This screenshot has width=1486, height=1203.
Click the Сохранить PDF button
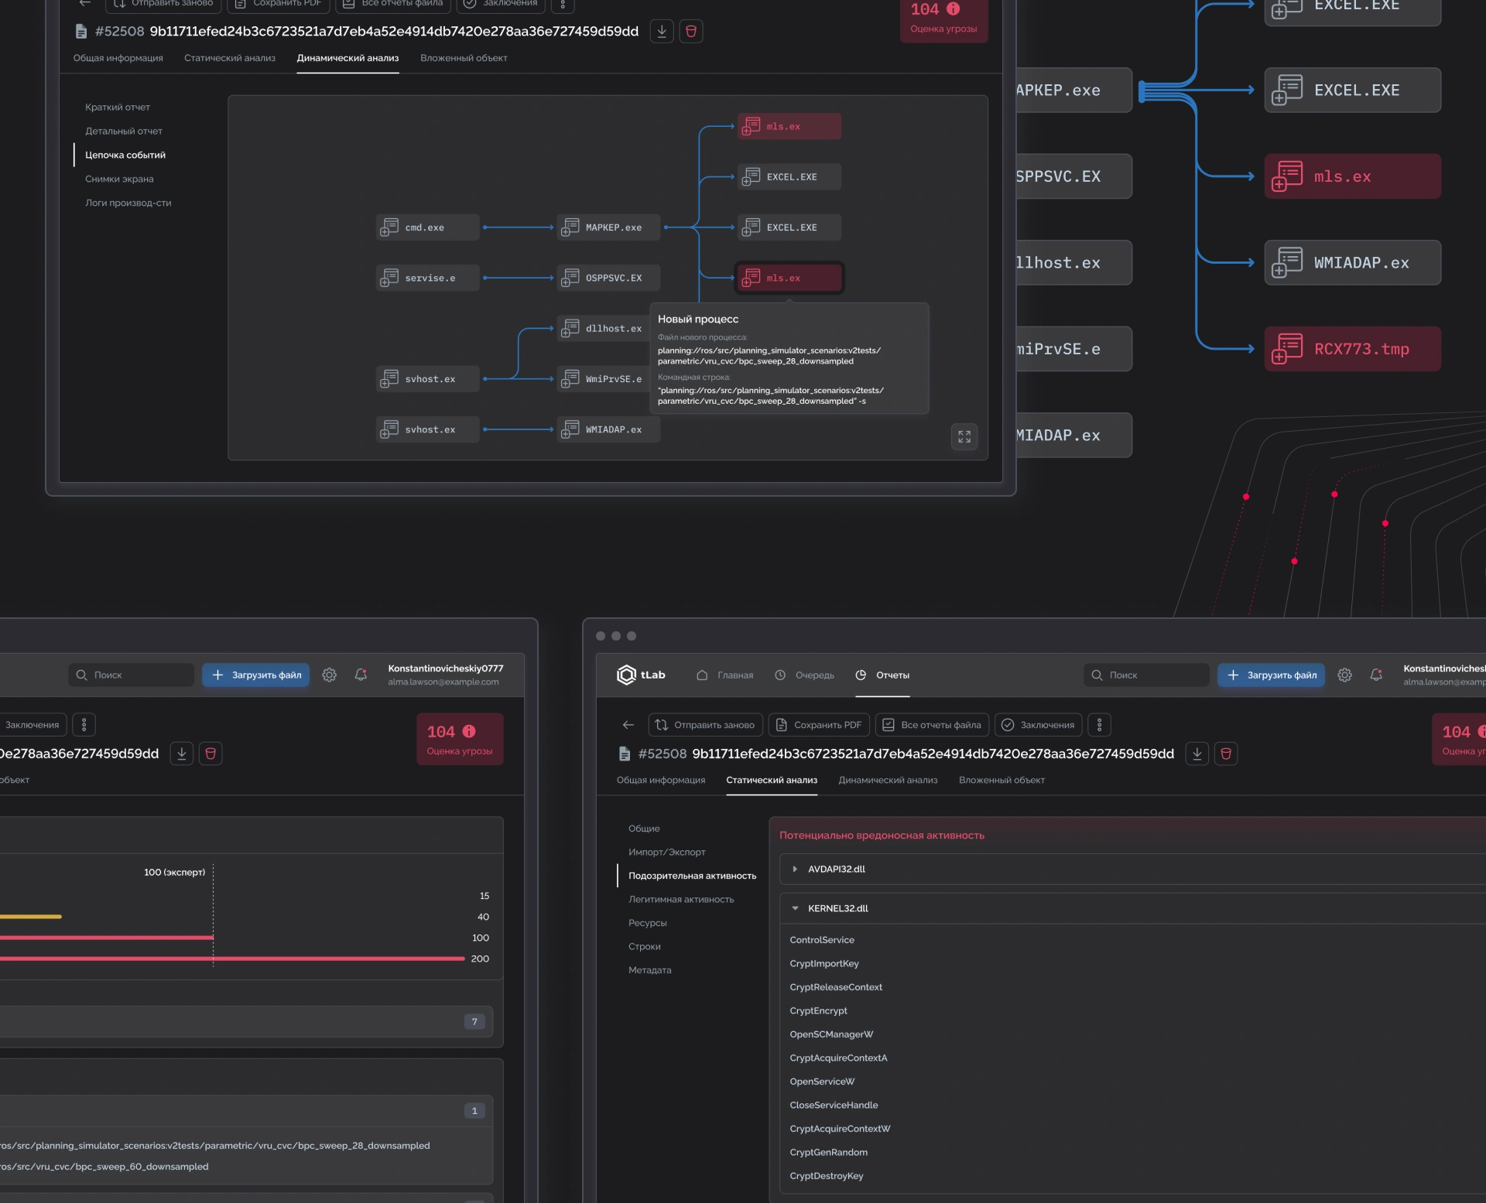(819, 725)
